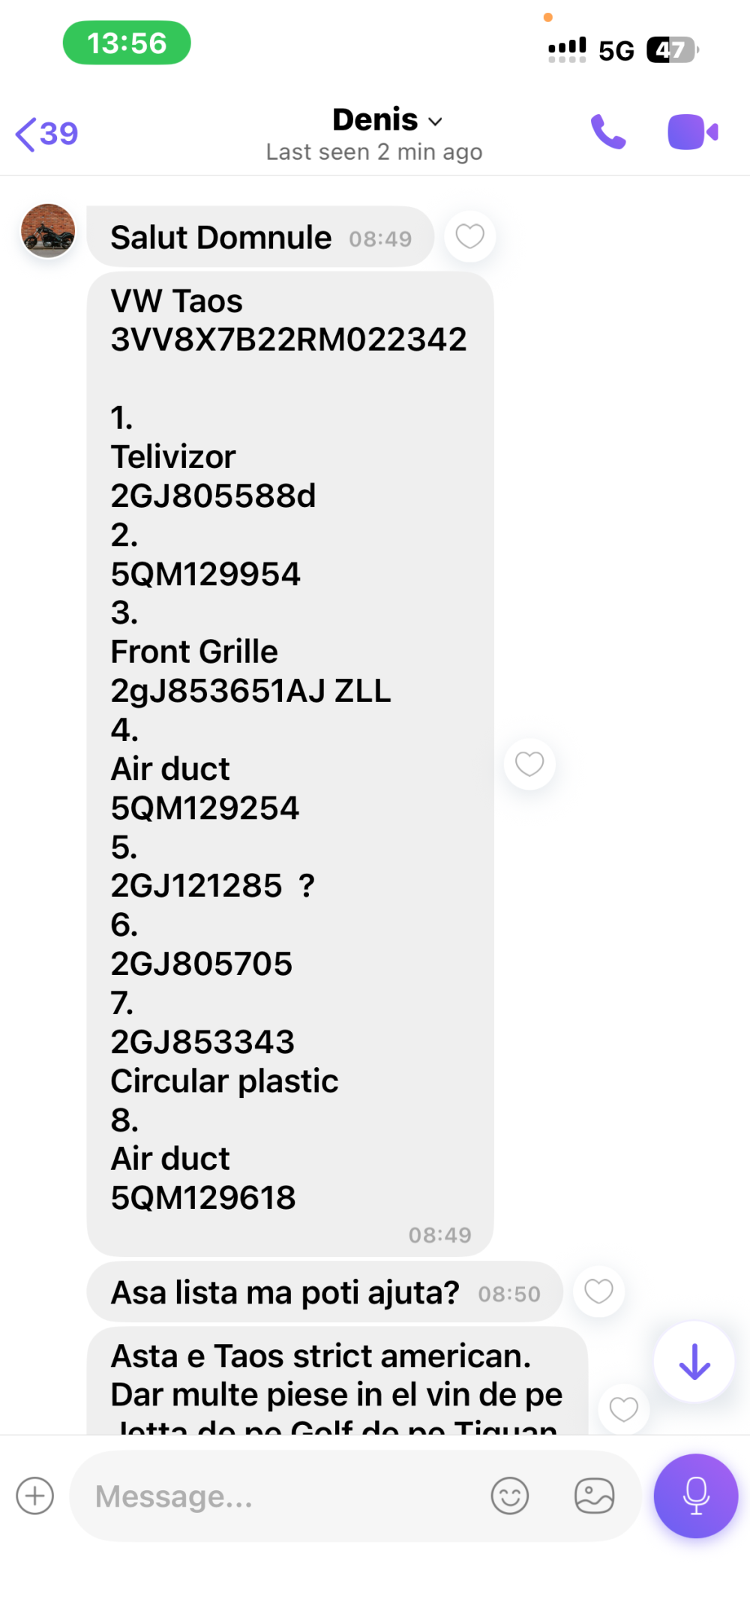The width and height of the screenshot is (750, 1623).
Task: Heart the "Asta e Taos strict american" message
Action: click(x=623, y=1409)
